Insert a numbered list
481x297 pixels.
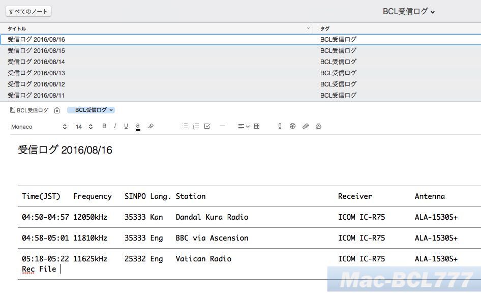196,126
